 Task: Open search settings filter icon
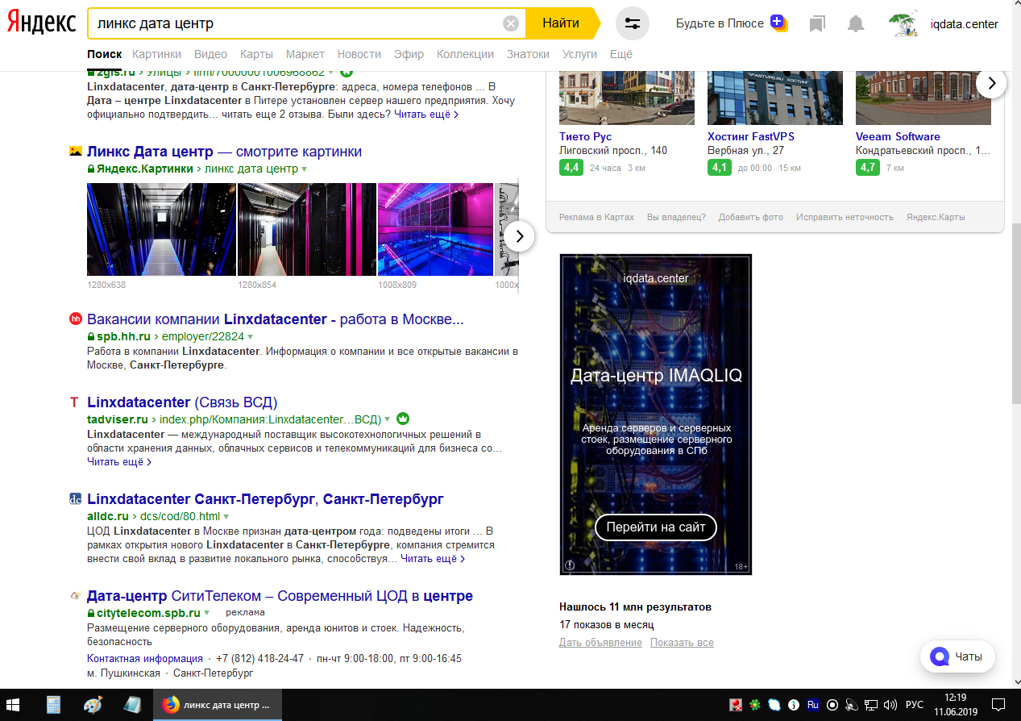click(632, 23)
